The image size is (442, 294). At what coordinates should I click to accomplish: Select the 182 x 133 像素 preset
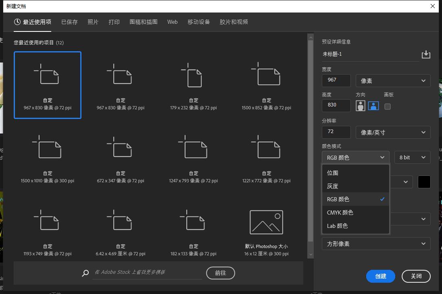click(194, 231)
